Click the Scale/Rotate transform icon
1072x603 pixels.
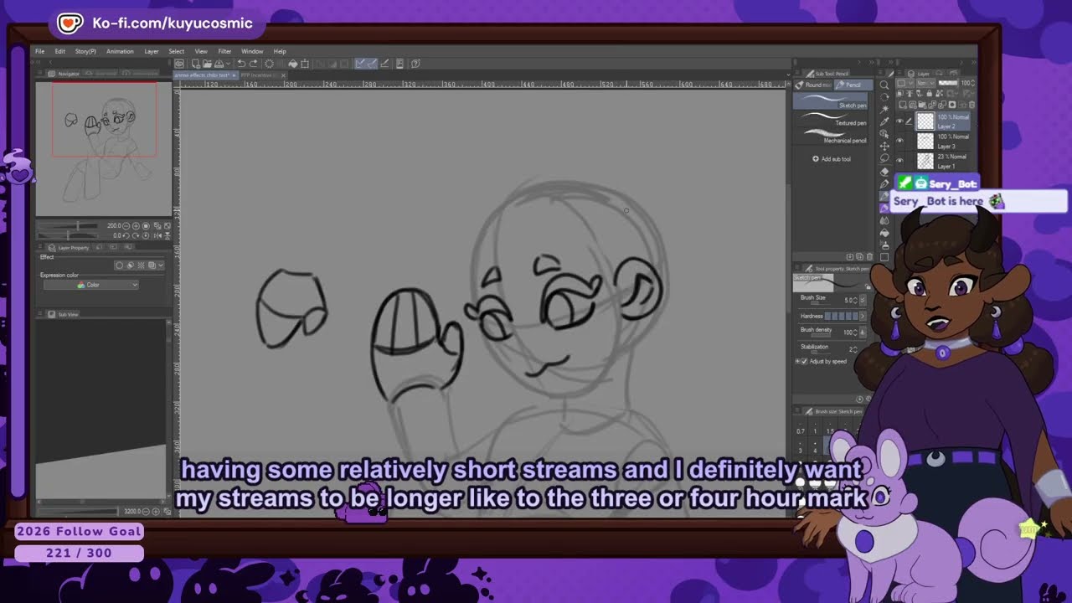[305, 64]
